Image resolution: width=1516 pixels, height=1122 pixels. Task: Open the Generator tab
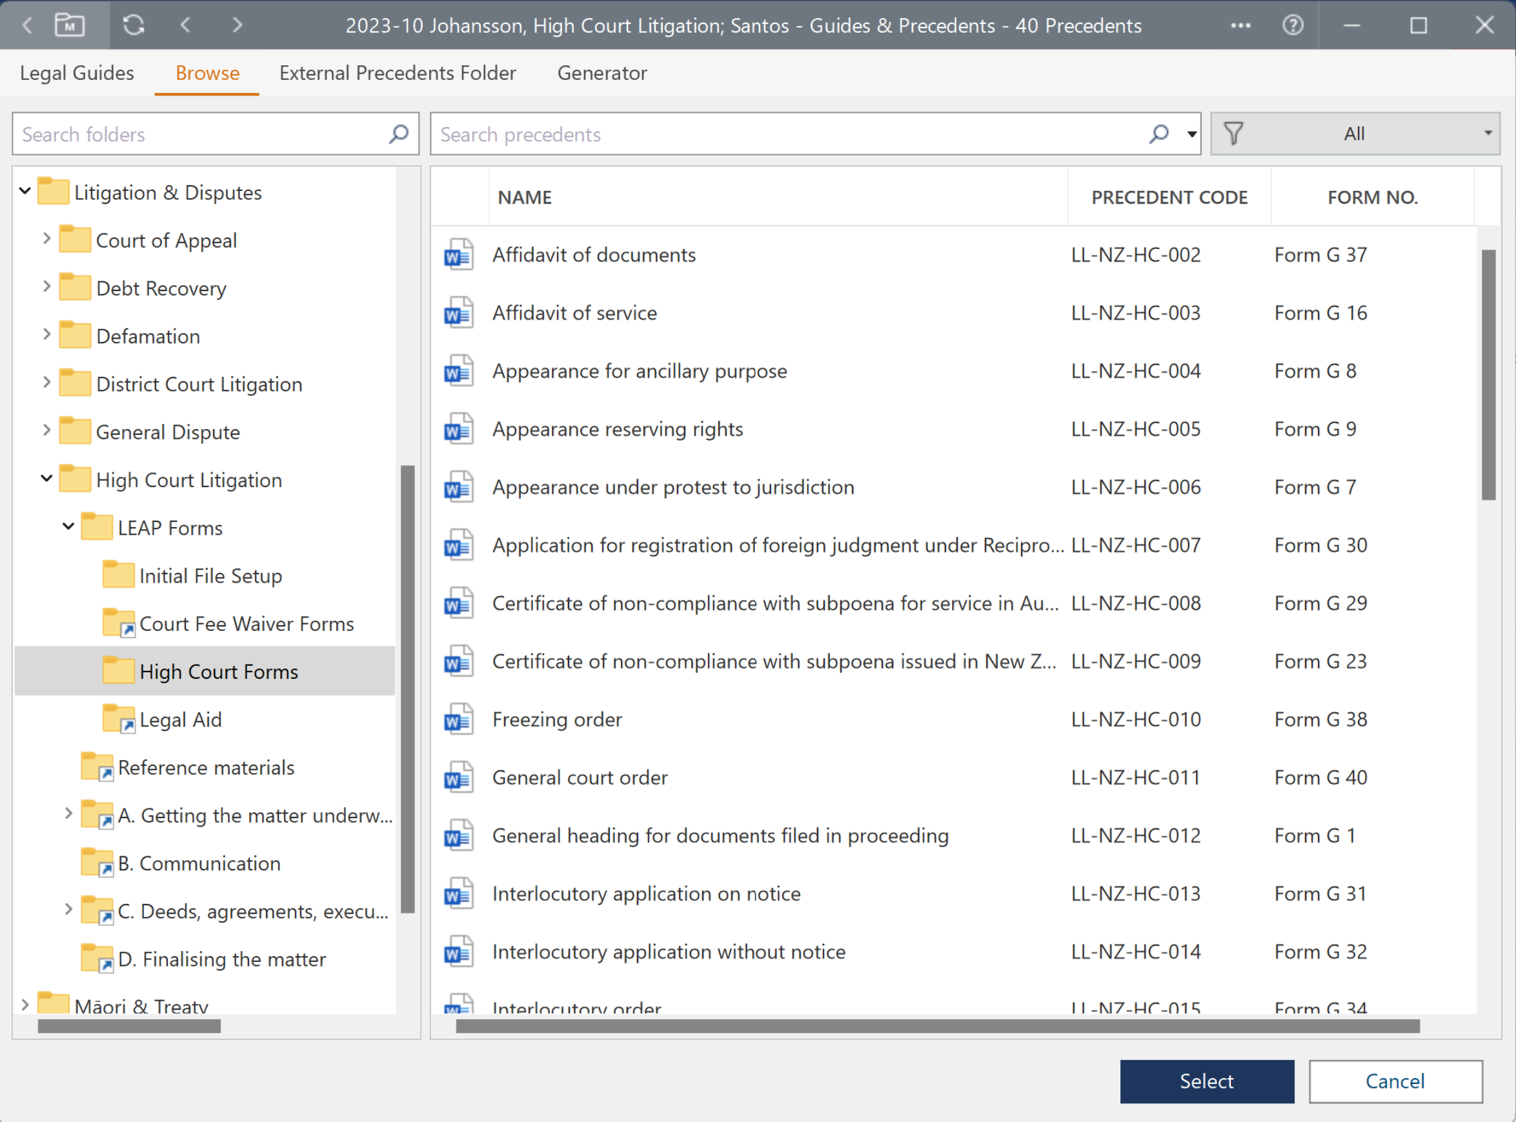[601, 73]
